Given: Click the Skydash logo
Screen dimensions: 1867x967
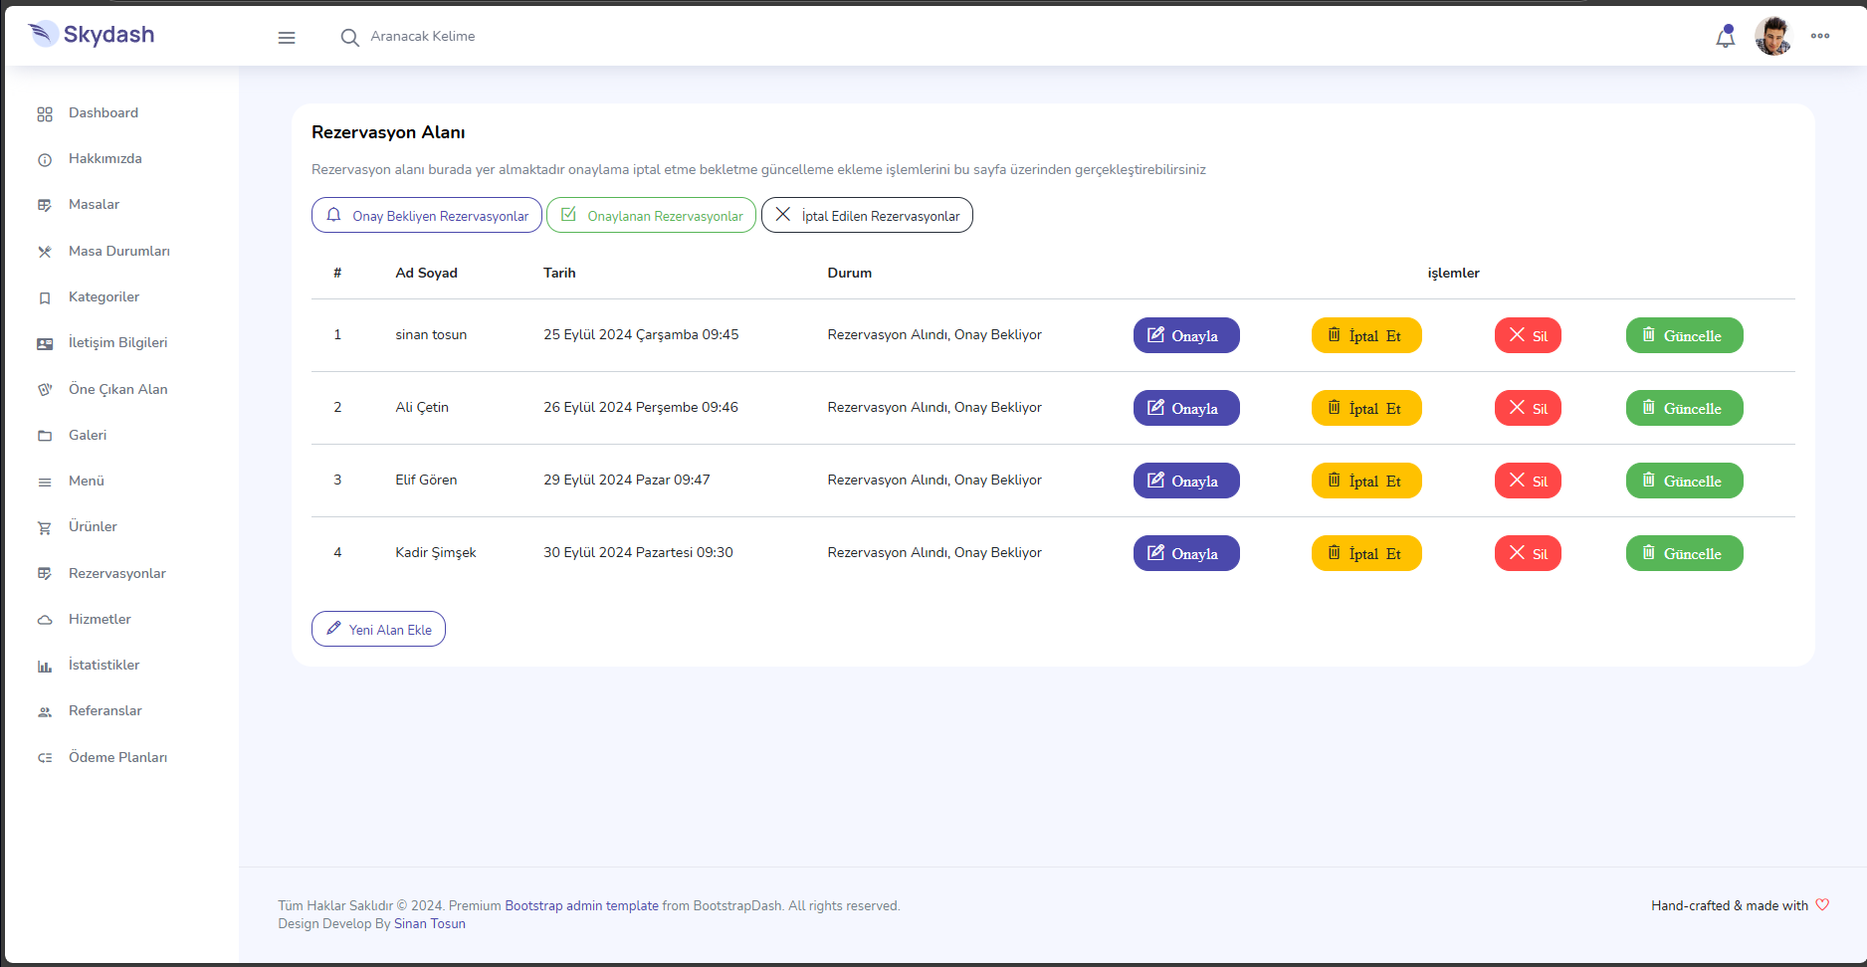Looking at the screenshot, I should coord(92,35).
